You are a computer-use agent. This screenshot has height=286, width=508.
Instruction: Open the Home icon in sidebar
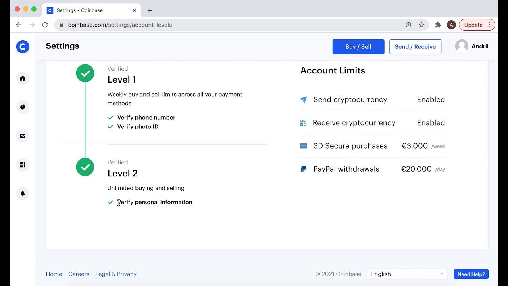pyautogui.click(x=23, y=78)
